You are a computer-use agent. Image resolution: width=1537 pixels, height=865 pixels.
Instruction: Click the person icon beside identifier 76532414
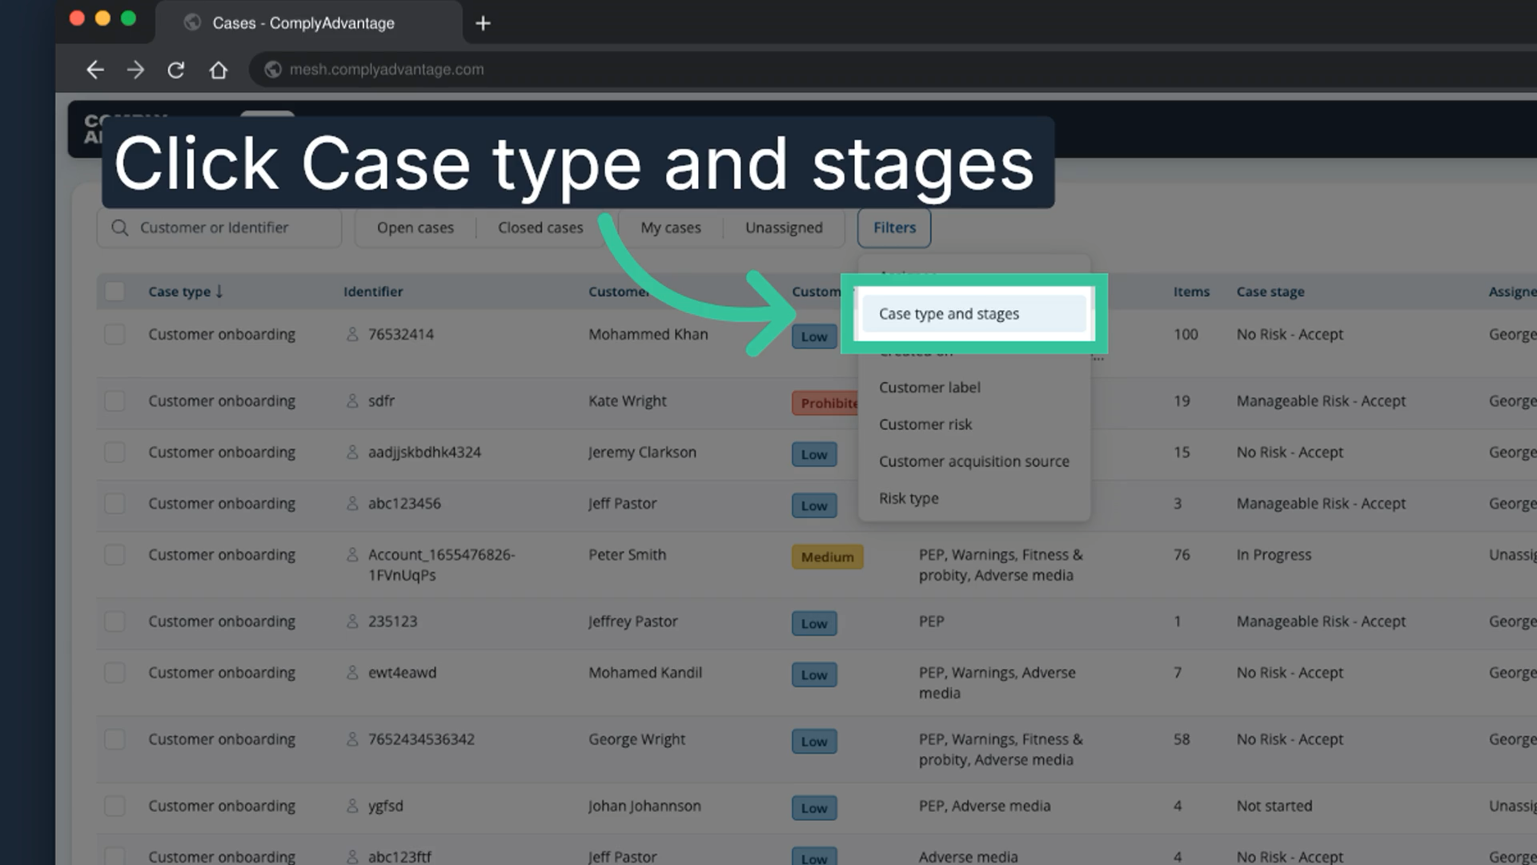coord(352,334)
